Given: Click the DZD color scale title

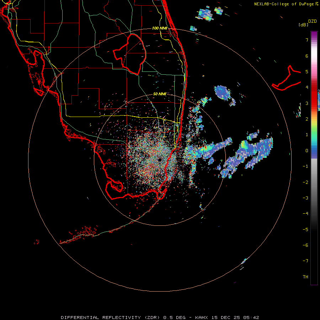Looking at the screenshot, I should coord(313,21).
